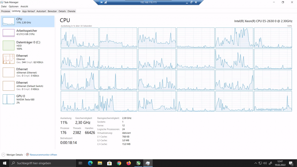Select GPU 0 NVIDIA Tesla K80
The image size is (297, 167).
28,99
